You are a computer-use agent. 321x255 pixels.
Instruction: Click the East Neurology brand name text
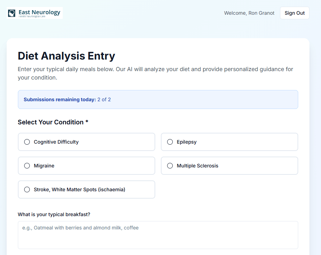[x=39, y=12]
